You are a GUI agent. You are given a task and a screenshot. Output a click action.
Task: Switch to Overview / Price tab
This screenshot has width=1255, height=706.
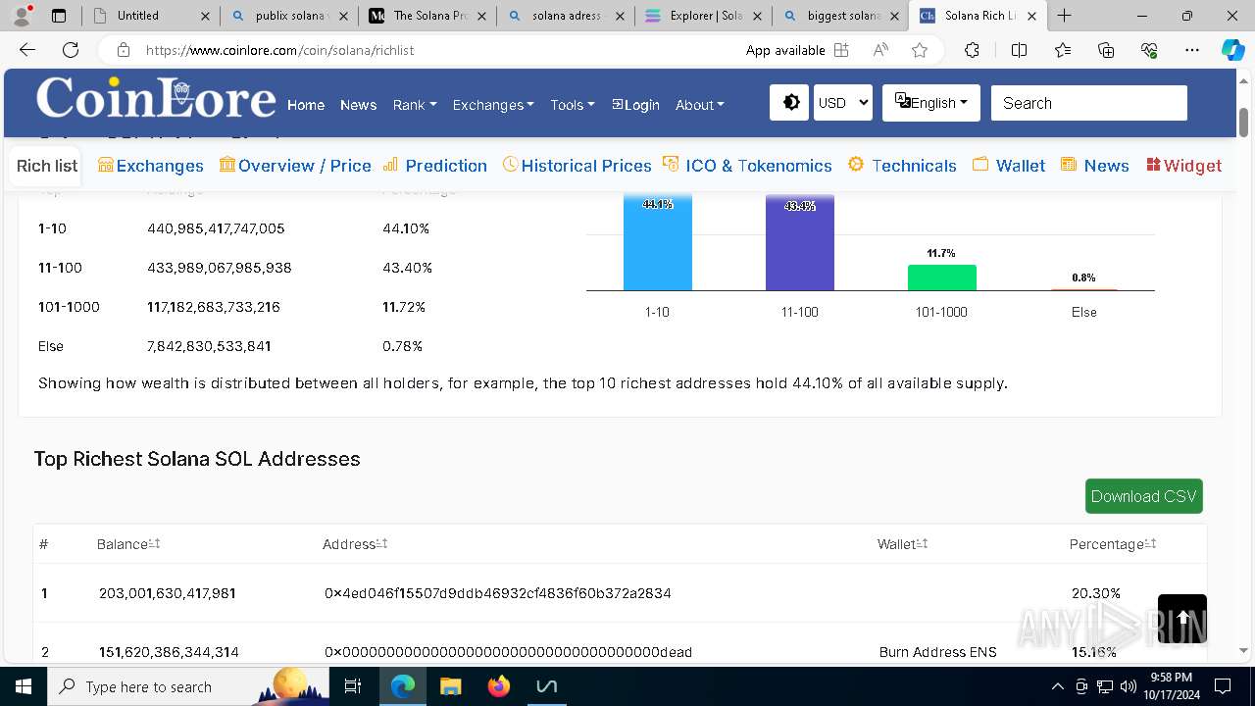[295, 166]
